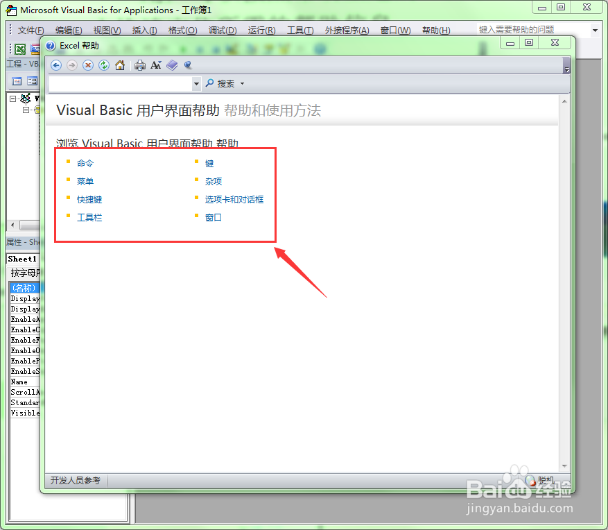Click the magnifier Search icon
This screenshot has height=530, width=608.
(210, 83)
